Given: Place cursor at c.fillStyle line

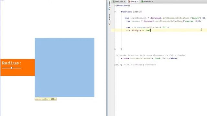Looking at the screenshot, I should point(138,30).
